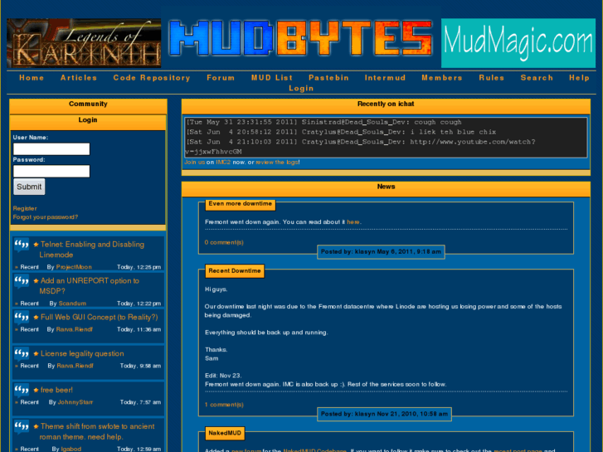Open the Help menu item
This screenshot has height=452, width=603.
click(x=579, y=78)
